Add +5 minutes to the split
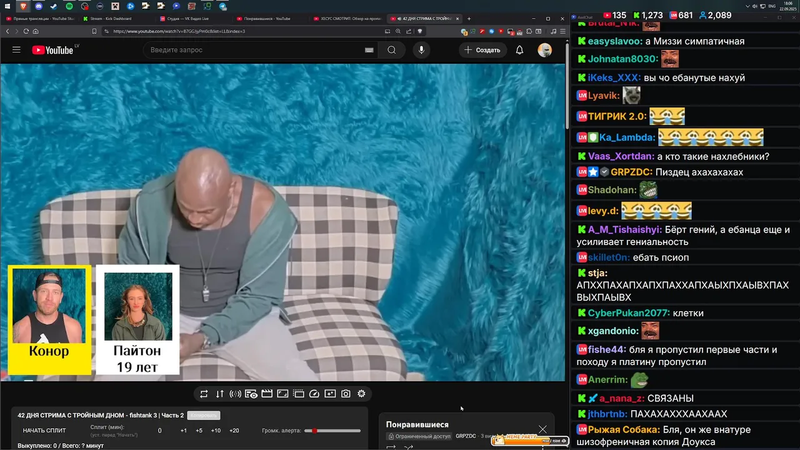The image size is (800, 450). 199,431
